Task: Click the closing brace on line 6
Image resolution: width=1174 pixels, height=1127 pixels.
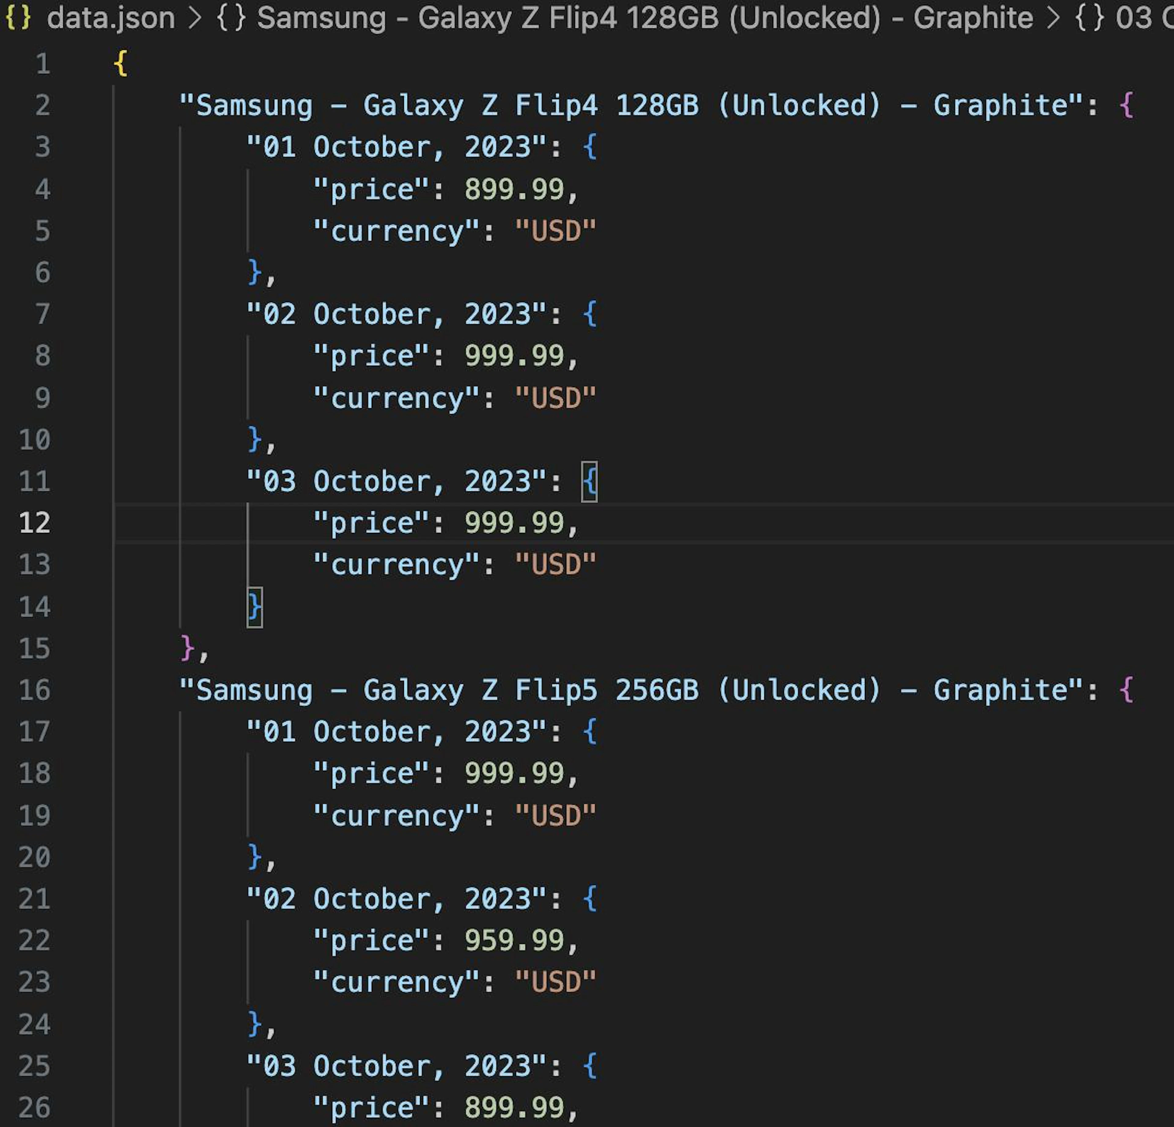Action: [255, 273]
